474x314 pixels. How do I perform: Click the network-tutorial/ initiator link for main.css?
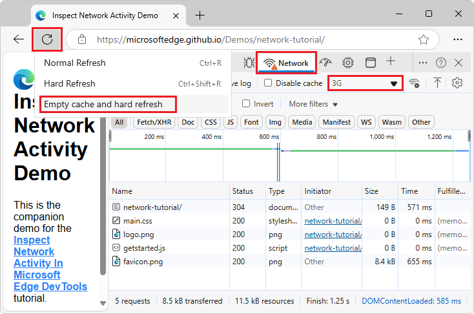(x=333, y=221)
